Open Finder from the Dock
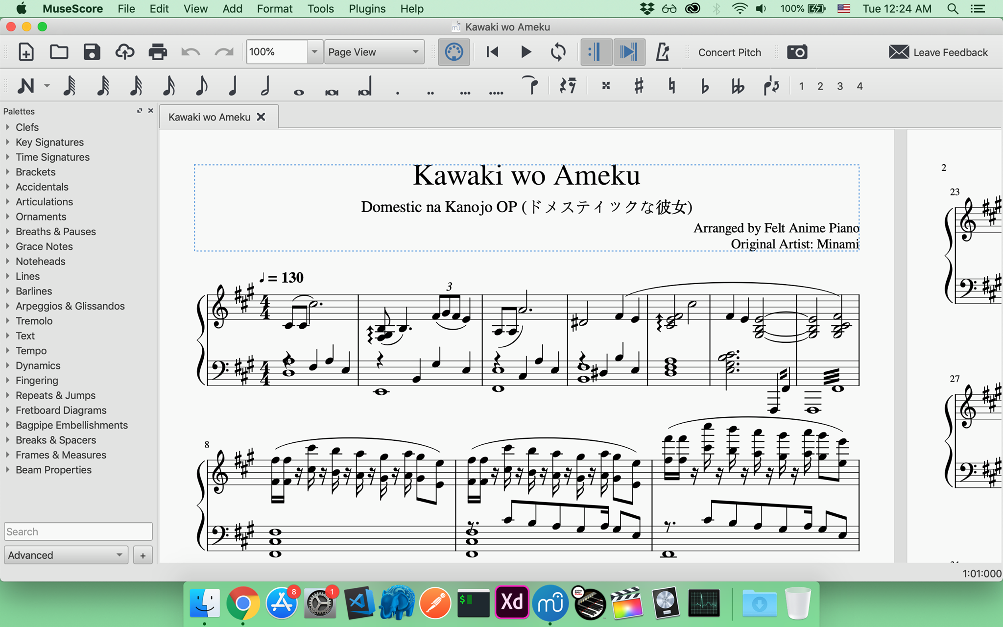The height and width of the screenshot is (627, 1003). point(205,603)
